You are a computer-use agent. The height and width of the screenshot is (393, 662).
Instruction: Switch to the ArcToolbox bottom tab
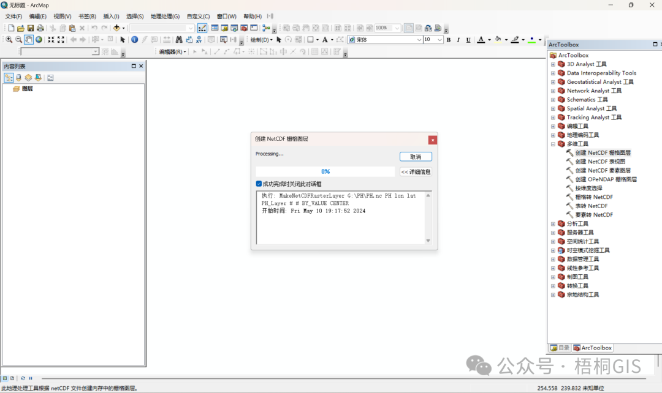(x=593, y=348)
